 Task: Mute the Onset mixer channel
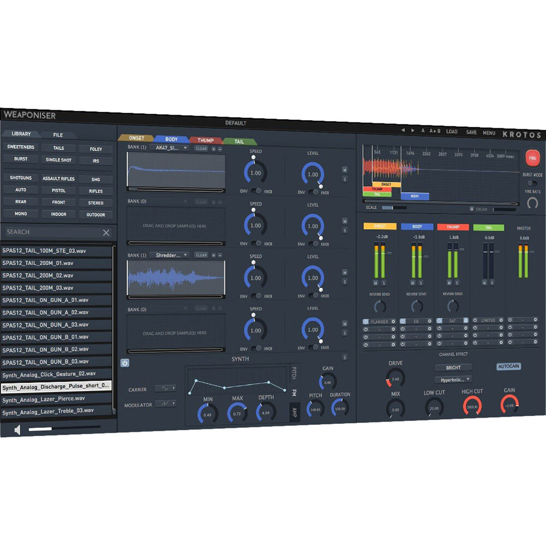pyautogui.click(x=375, y=283)
